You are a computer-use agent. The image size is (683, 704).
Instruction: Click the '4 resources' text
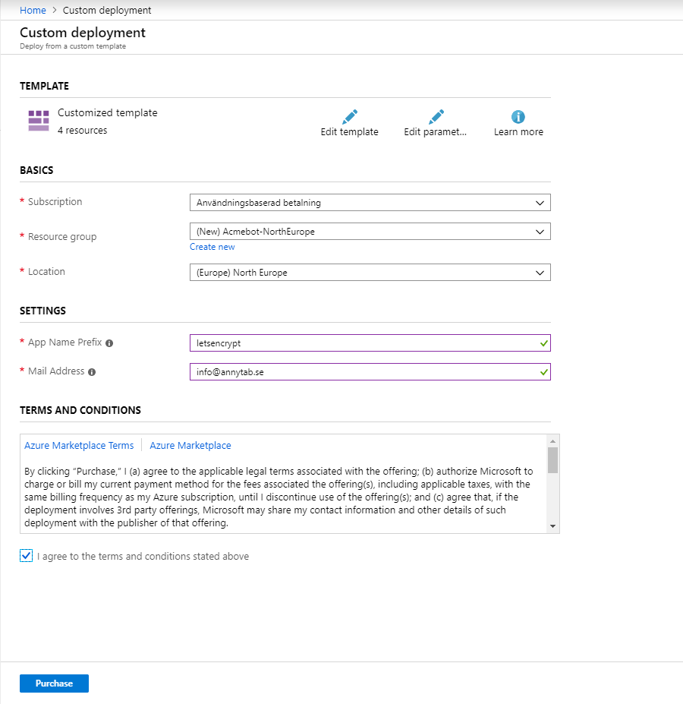pyautogui.click(x=83, y=130)
